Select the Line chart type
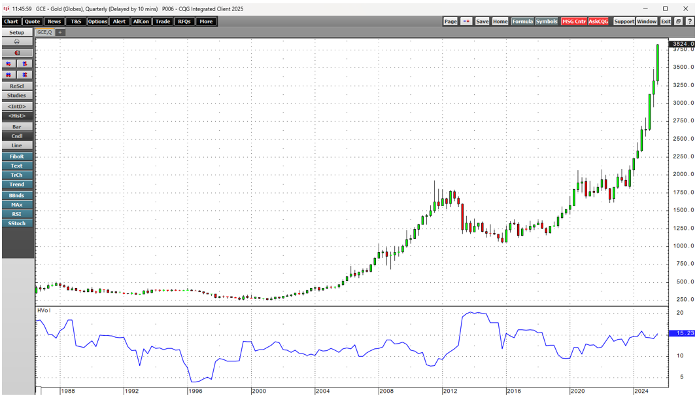 tap(17, 145)
